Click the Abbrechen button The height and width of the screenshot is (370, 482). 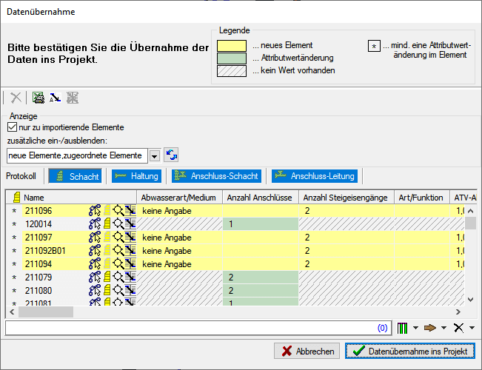tap(307, 351)
